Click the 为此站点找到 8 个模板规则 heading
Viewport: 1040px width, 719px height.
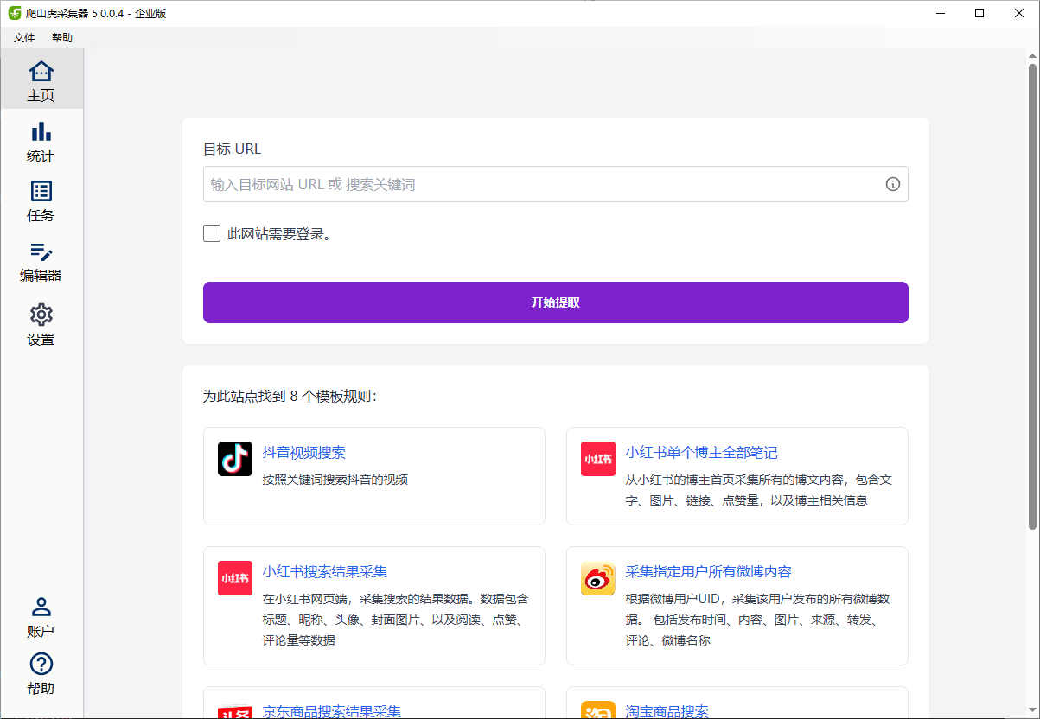click(x=290, y=397)
